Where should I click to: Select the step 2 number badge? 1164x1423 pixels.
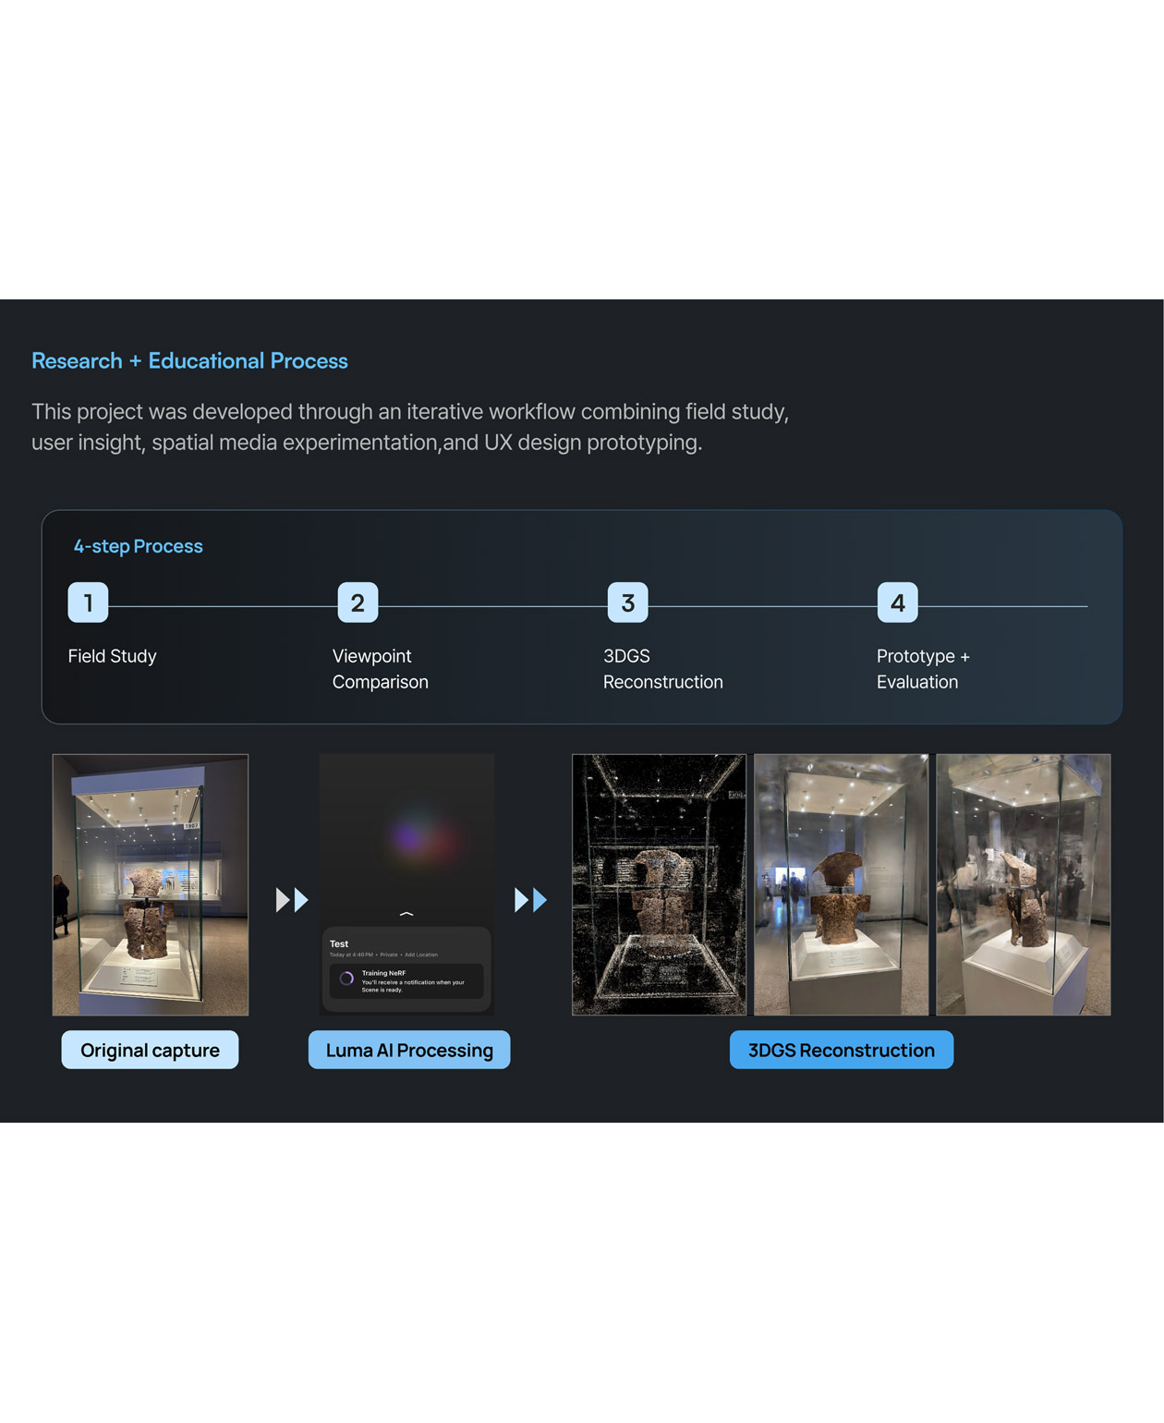pos(358,602)
